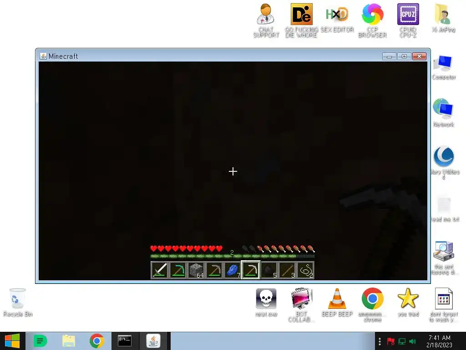
Task: Open the Glary Utilities 4 icon
Action: click(x=444, y=163)
